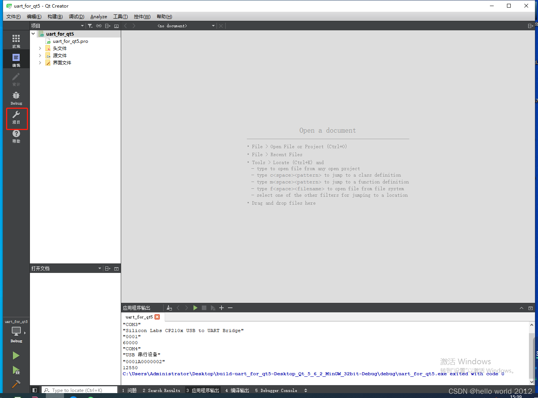538x398 pixels.
Task: Build project with the hammer icon
Action: 16,384
